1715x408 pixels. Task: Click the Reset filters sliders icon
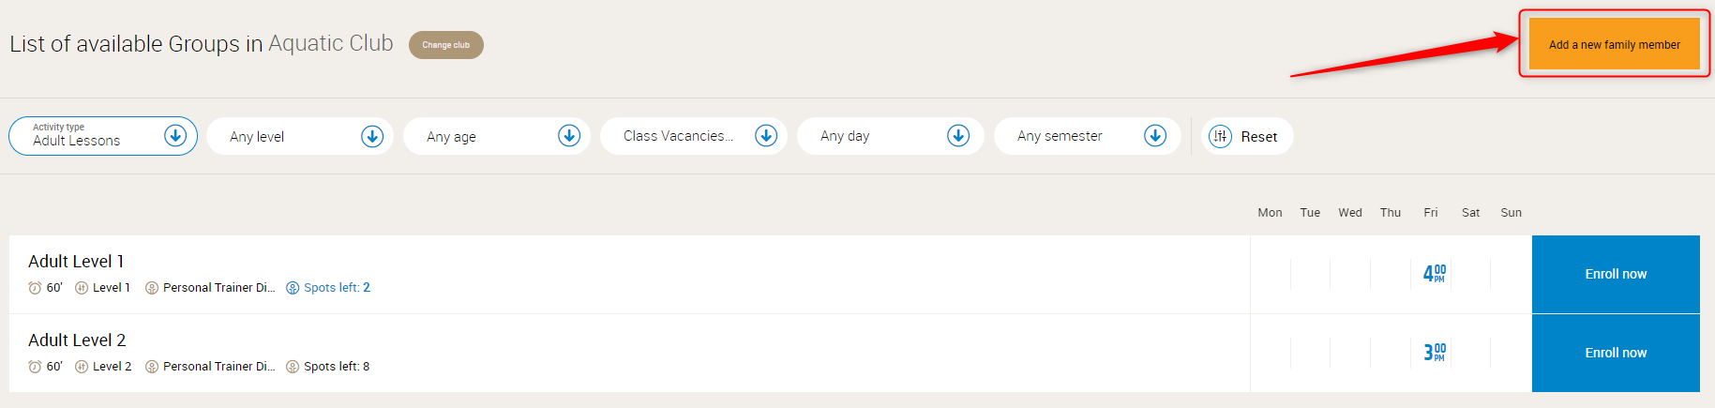(x=1220, y=137)
